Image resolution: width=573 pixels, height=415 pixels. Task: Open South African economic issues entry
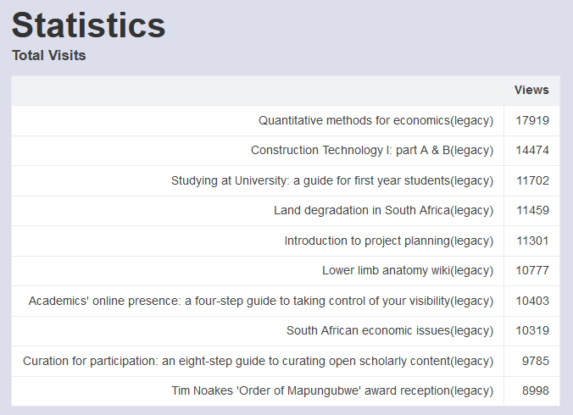390,330
